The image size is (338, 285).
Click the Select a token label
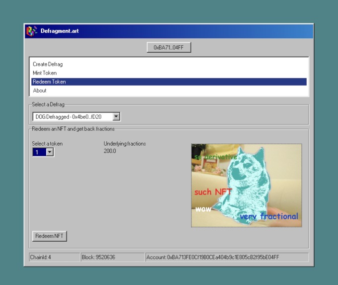(47, 144)
